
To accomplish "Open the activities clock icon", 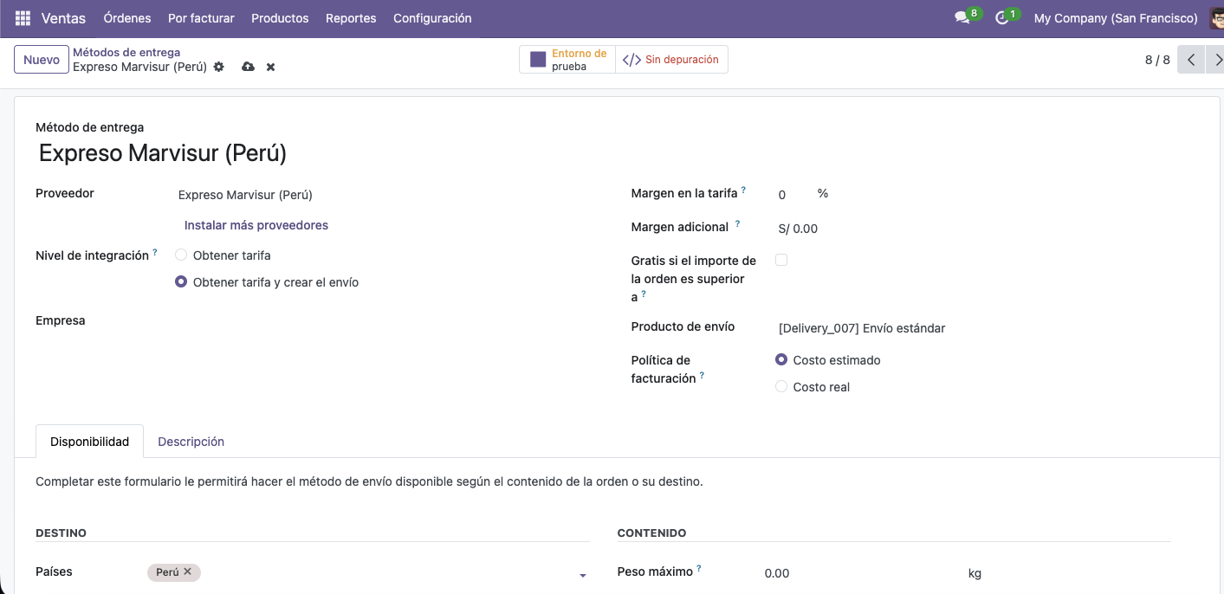I will [1002, 18].
